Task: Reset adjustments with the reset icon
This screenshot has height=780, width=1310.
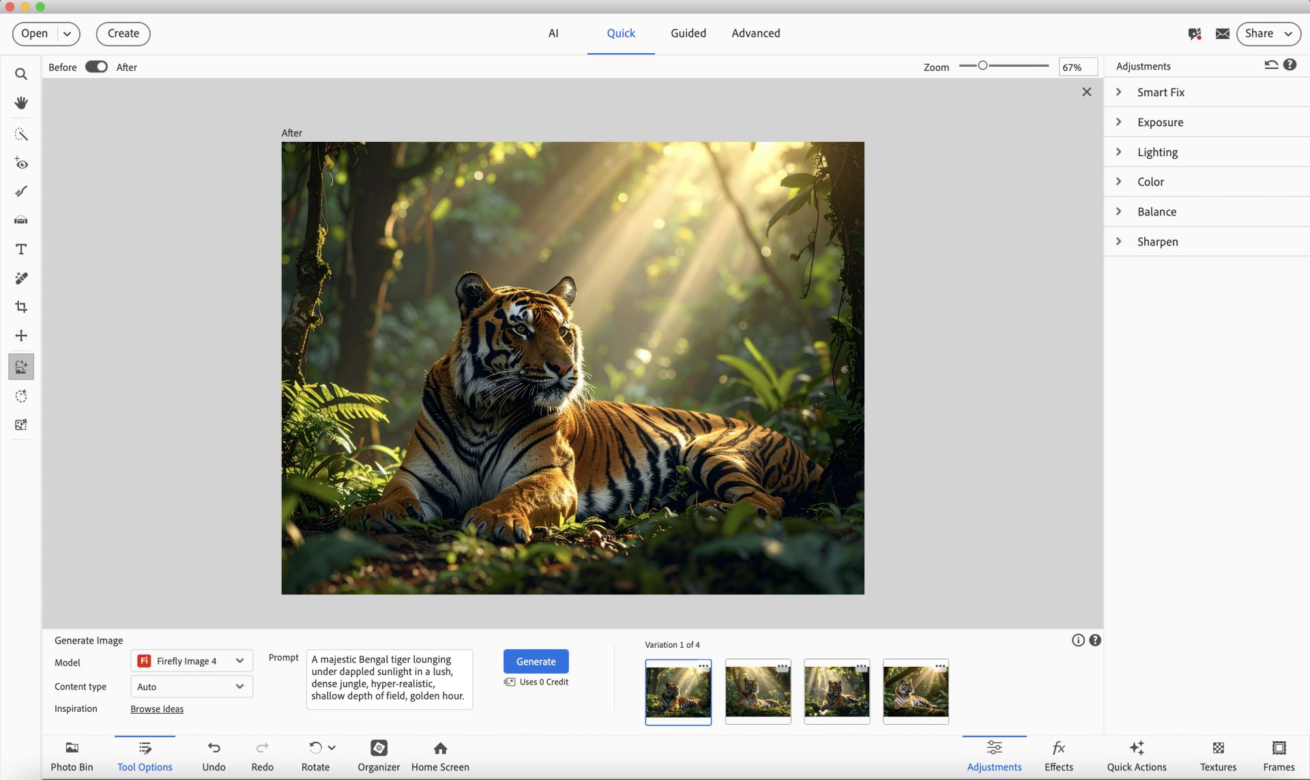Action: pyautogui.click(x=1271, y=65)
